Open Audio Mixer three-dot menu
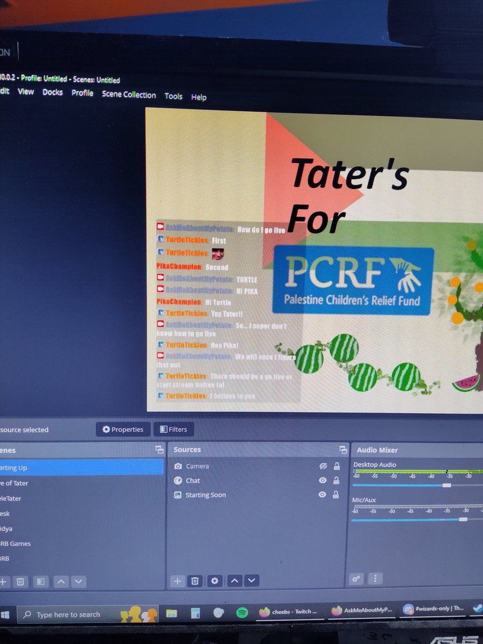Image resolution: width=483 pixels, height=644 pixels. 375,579
